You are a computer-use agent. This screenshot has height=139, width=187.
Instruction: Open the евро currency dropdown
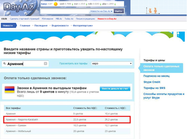click(x=112, y=63)
